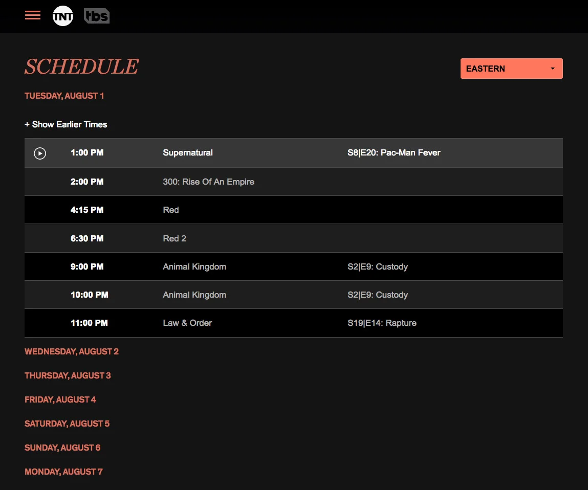Screen dimensions: 588x490
Task: Click the 6:30 PM time cell
Action: 87,238
